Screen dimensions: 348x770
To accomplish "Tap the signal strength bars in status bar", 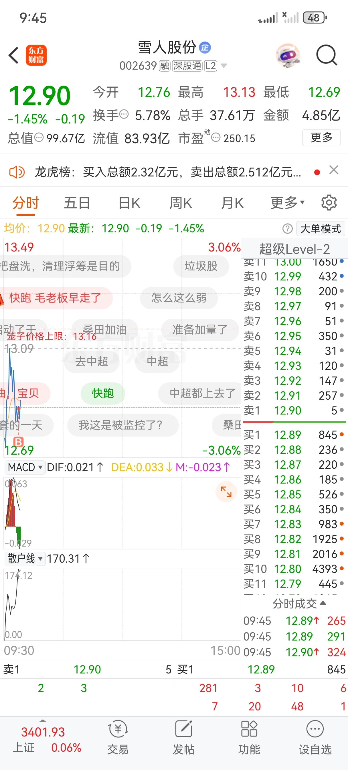I will (x=268, y=18).
